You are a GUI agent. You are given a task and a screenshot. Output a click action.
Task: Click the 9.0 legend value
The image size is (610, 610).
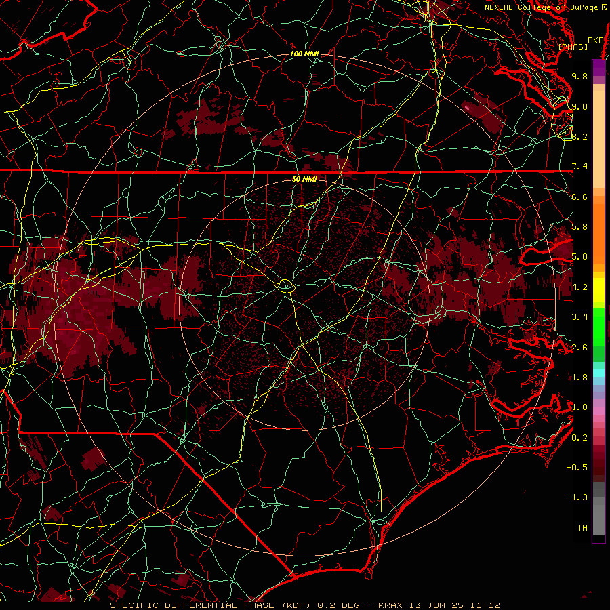tap(579, 106)
